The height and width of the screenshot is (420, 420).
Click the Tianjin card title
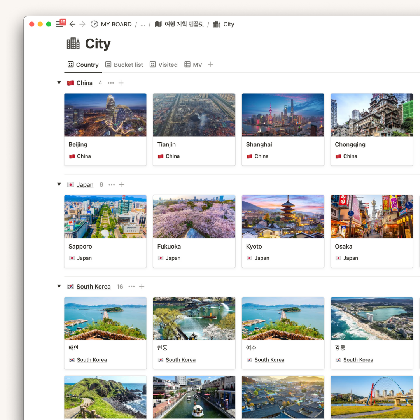point(166,144)
